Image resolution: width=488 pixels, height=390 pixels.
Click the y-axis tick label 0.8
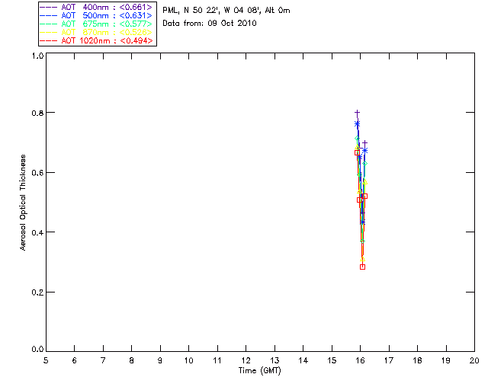pyautogui.click(x=37, y=113)
